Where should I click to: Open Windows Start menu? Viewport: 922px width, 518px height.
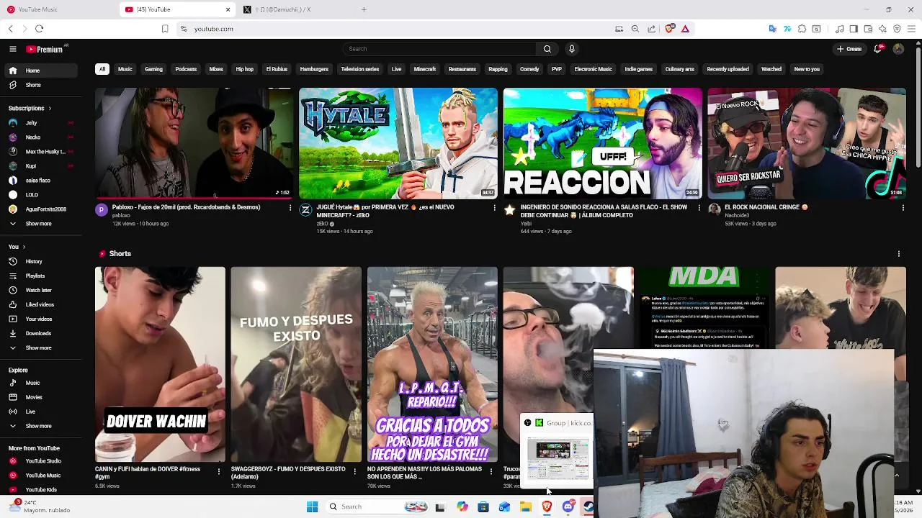tap(312, 506)
